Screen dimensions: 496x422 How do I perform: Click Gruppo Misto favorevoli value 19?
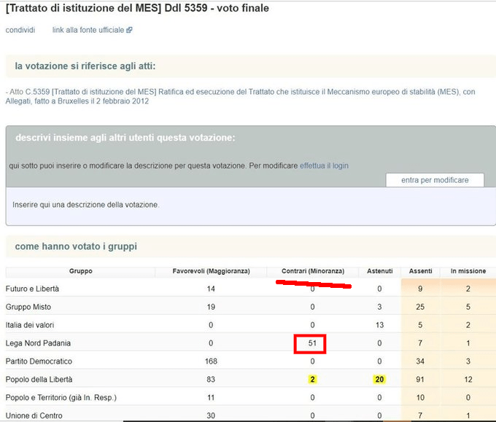(211, 307)
